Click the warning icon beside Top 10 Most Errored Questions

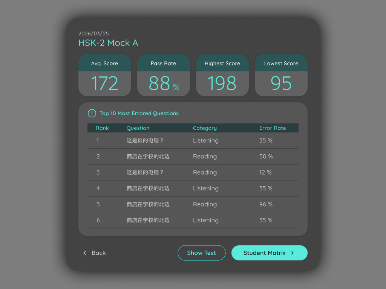[92, 113]
